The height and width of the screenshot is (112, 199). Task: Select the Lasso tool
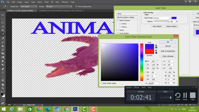point(3,23)
